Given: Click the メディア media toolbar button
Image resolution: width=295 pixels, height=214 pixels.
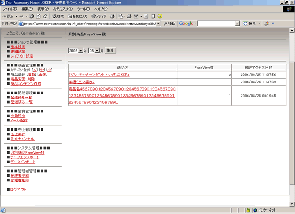Looking at the screenshot, I should pos(98,16).
